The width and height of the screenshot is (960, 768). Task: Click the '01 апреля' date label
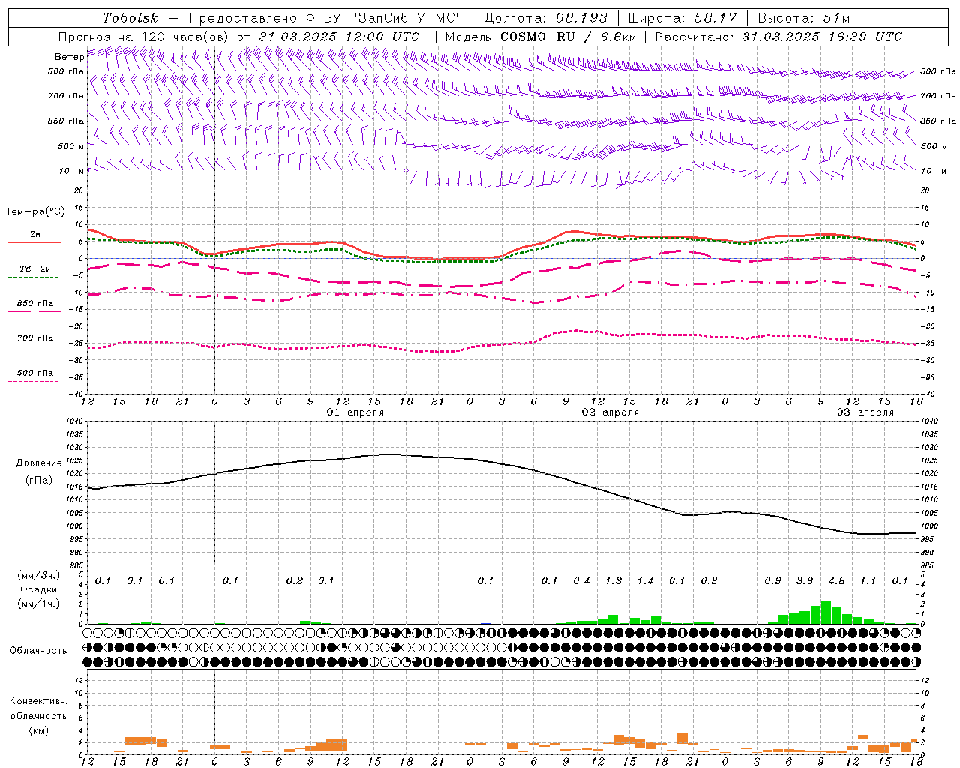pos(355,412)
